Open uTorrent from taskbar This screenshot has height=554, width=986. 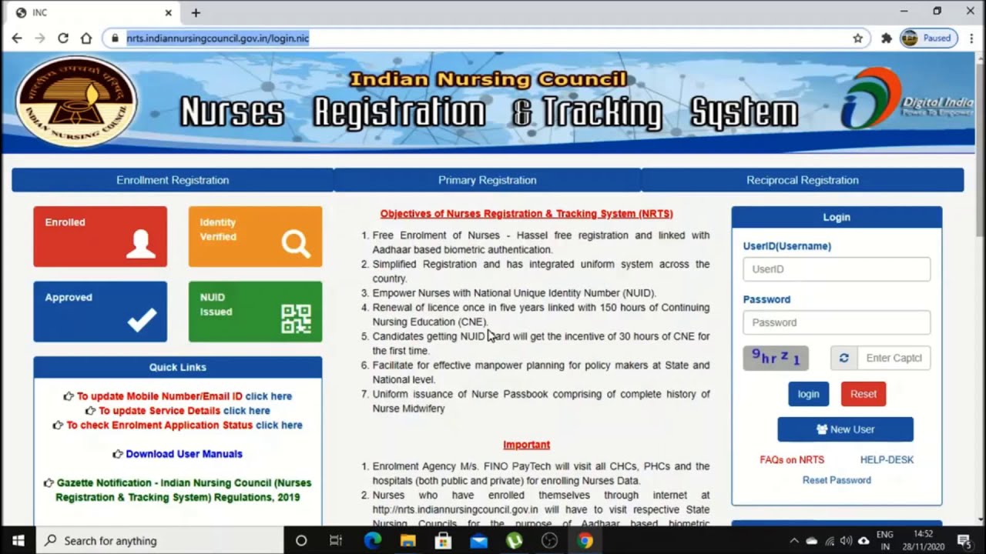point(514,541)
